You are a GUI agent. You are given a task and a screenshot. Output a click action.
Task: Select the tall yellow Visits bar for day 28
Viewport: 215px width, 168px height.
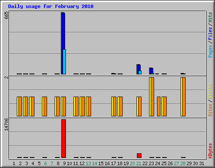(181, 97)
